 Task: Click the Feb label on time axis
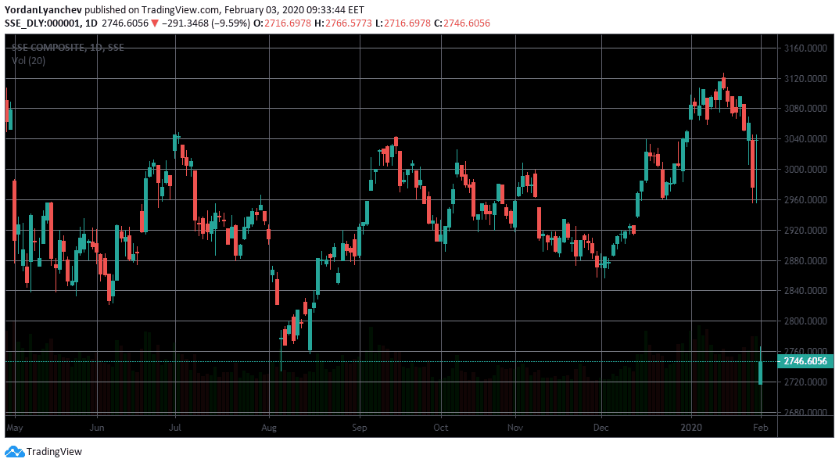coord(760,428)
